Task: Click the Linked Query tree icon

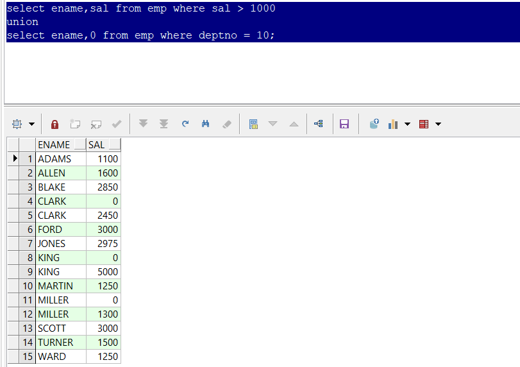Action: (x=319, y=124)
